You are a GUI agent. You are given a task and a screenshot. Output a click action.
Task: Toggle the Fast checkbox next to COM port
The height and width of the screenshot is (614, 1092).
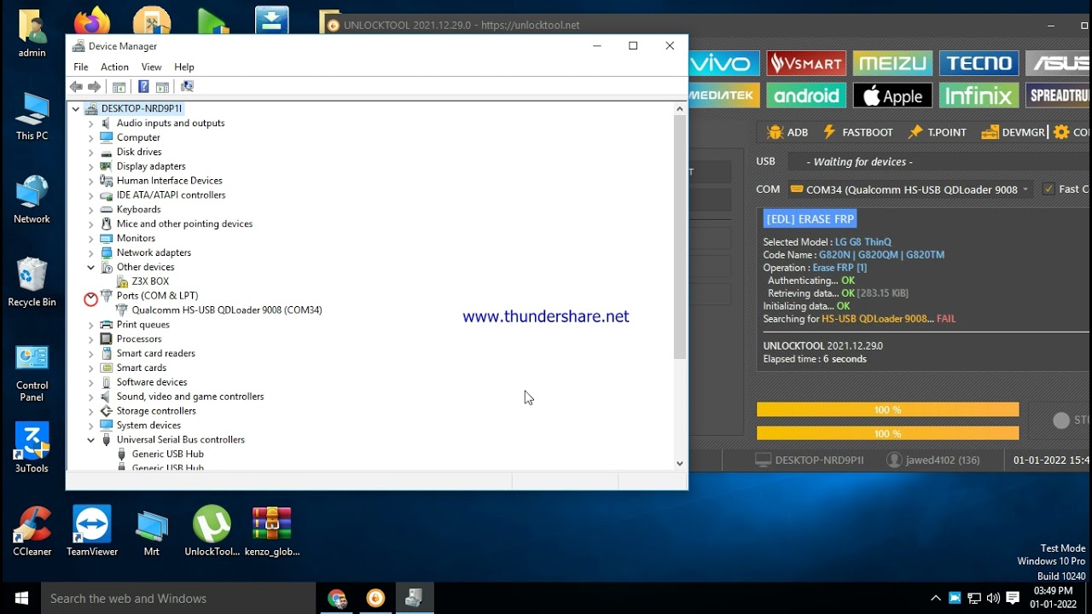(x=1048, y=189)
